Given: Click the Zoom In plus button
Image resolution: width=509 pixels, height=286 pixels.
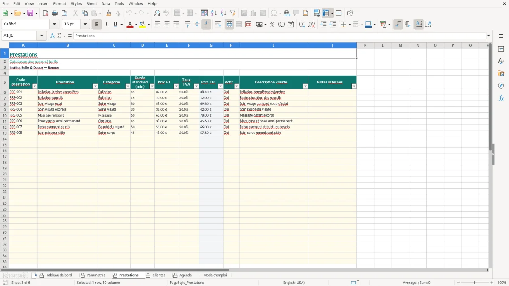Looking at the screenshot, I should tap(492, 283).
